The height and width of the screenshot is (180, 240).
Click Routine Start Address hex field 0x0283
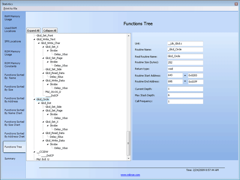point(196,75)
